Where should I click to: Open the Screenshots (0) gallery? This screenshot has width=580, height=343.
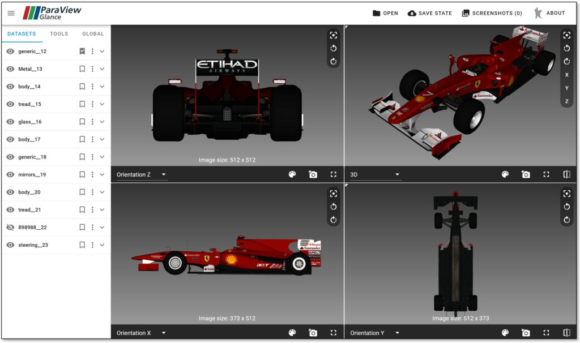point(492,14)
